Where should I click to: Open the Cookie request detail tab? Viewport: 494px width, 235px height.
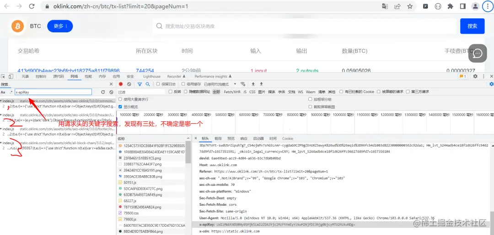(x=288, y=139)
